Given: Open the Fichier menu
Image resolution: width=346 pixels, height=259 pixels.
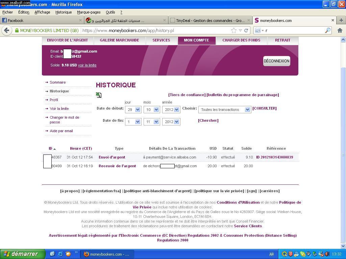Looking at the screenshot, I should tap(8, 12).
